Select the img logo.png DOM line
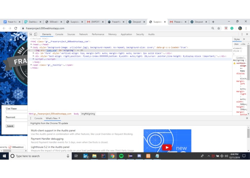The image size is (250, 178). point(130,50)
